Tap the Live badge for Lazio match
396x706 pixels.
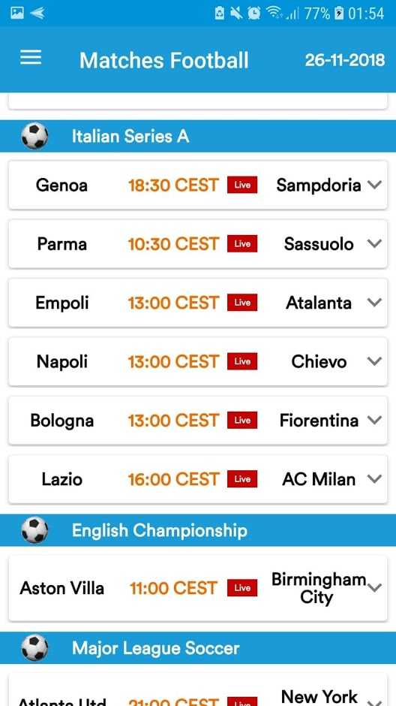tap(242, 479)
